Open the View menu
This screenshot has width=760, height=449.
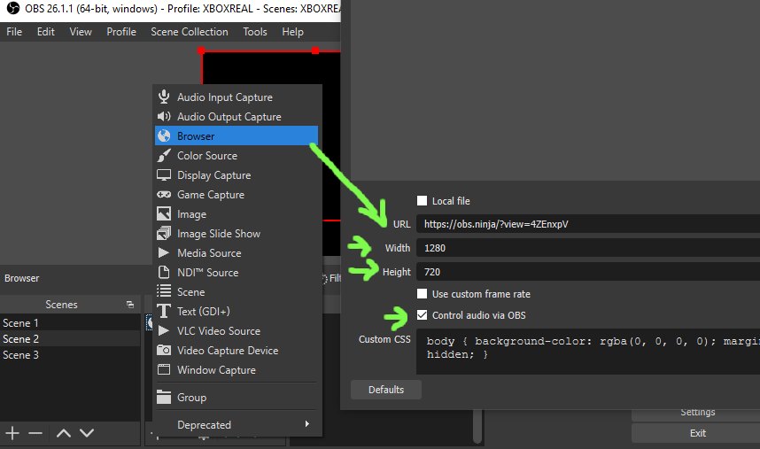[81, 32]
